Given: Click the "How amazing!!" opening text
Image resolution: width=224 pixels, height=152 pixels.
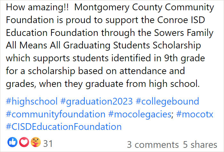Looking at the screenshot, I should (x=37, y=7).
